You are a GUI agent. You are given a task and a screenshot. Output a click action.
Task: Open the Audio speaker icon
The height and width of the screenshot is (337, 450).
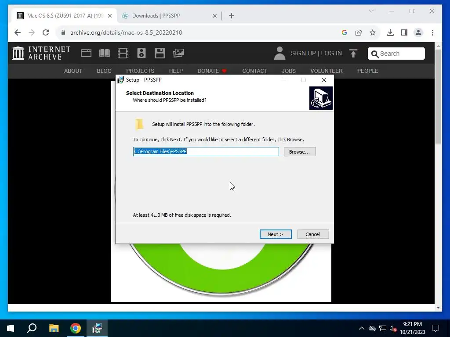[141, 53]
